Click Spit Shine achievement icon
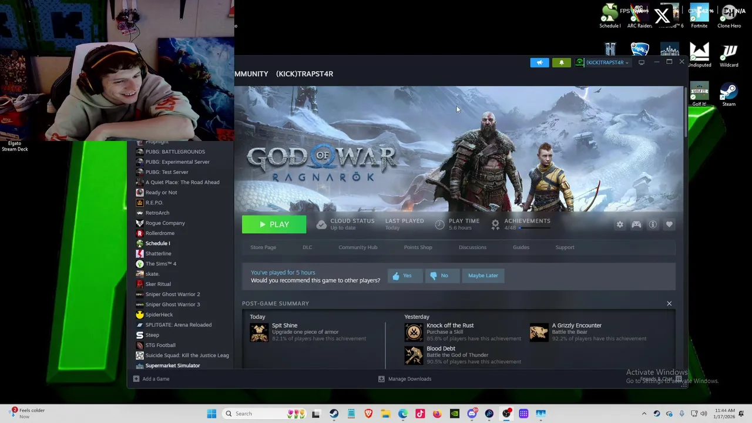752x423 pixels. coord(259,333)
